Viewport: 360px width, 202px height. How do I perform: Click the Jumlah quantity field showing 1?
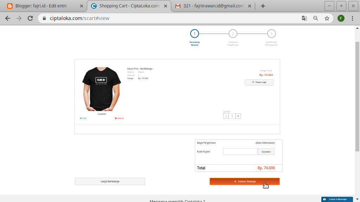(x=232, y=116)
